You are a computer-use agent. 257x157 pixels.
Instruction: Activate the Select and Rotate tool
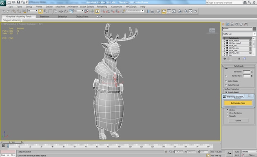[66, 11]
